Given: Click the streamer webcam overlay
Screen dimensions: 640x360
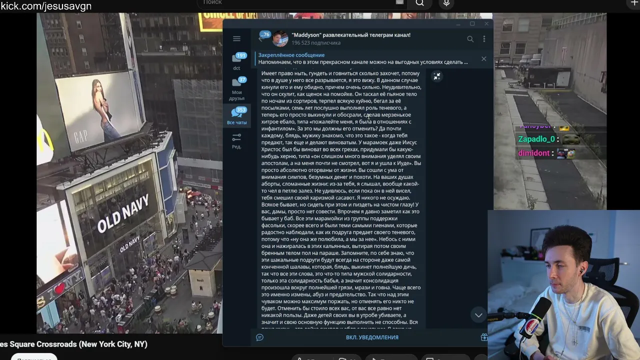Looking at the screenshot, I should tap(564, 285).
